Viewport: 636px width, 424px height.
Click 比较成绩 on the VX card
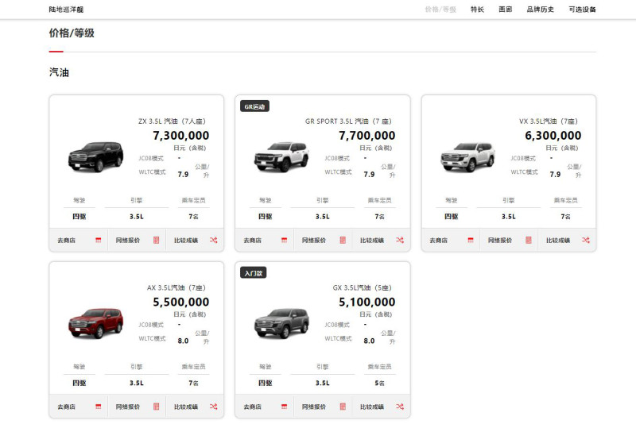[x=558, y=240]
